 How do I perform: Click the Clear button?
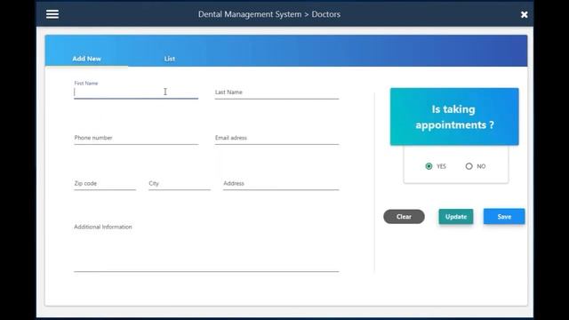point(404,217)
